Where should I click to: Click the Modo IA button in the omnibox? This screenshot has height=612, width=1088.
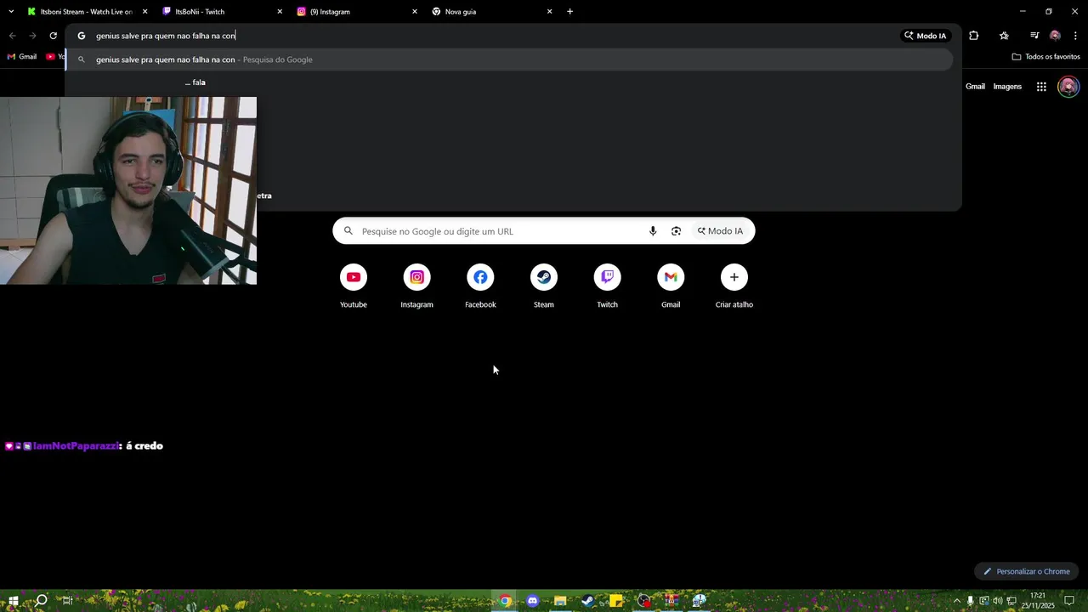[x=925, y=36]
